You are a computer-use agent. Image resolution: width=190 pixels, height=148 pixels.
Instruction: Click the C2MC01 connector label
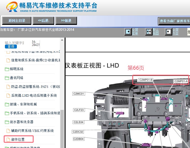(x=79, y=94)
